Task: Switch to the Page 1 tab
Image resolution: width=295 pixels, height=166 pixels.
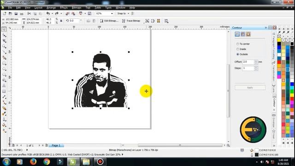Action: point(56,146)
